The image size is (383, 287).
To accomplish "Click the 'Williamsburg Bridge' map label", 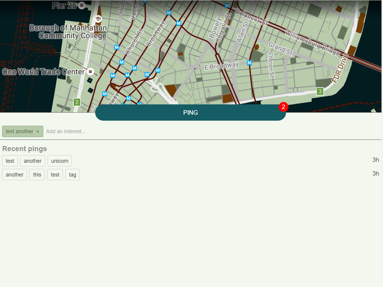I will [313, 43].
